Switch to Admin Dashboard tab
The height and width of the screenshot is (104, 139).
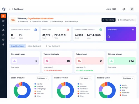34,46
